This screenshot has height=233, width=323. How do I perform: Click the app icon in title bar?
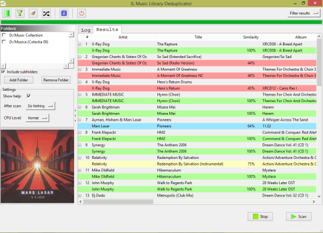(3, 3)
